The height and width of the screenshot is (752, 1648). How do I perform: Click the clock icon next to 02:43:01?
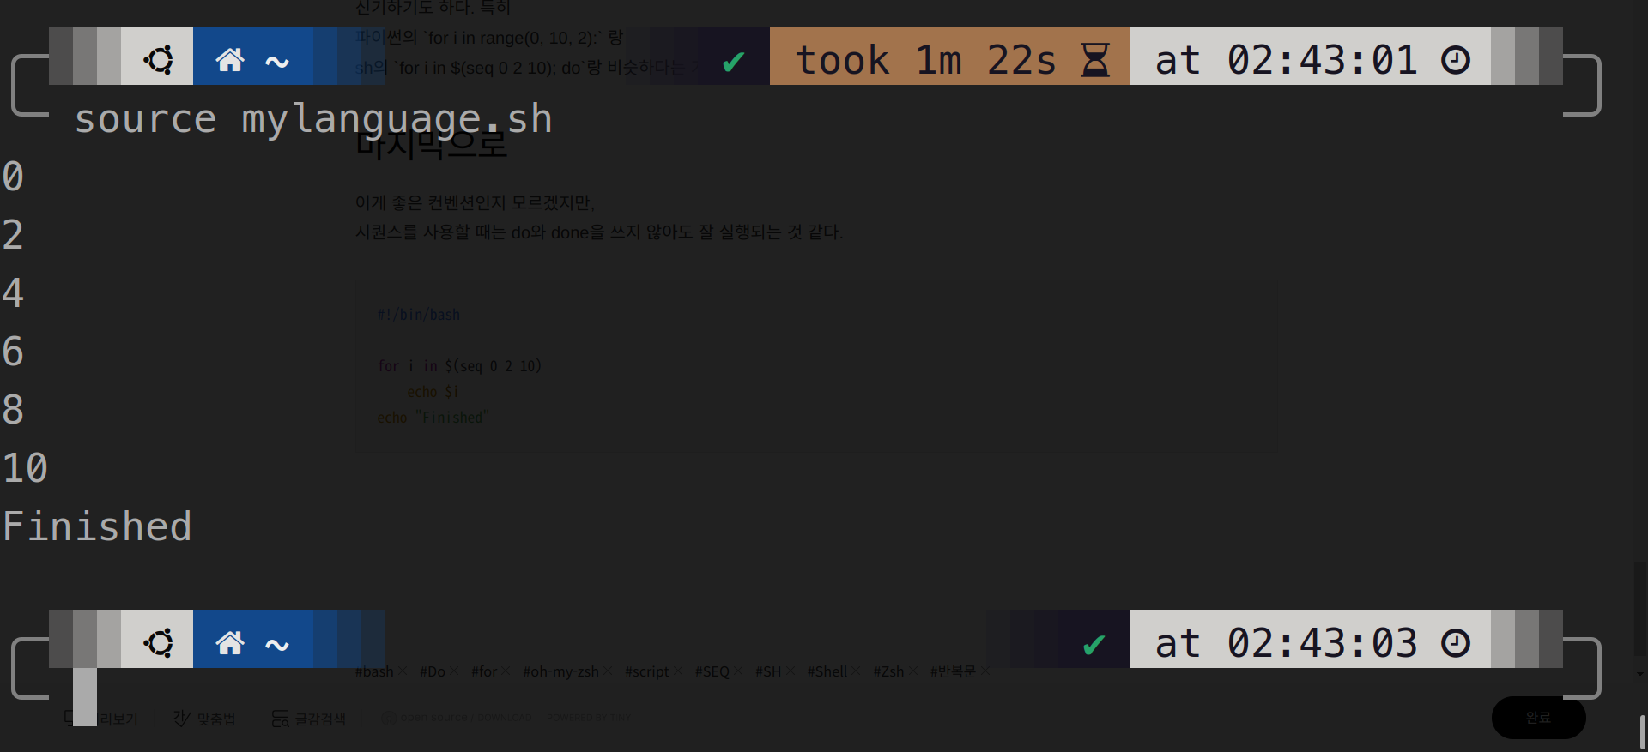tap(1455, 60)
